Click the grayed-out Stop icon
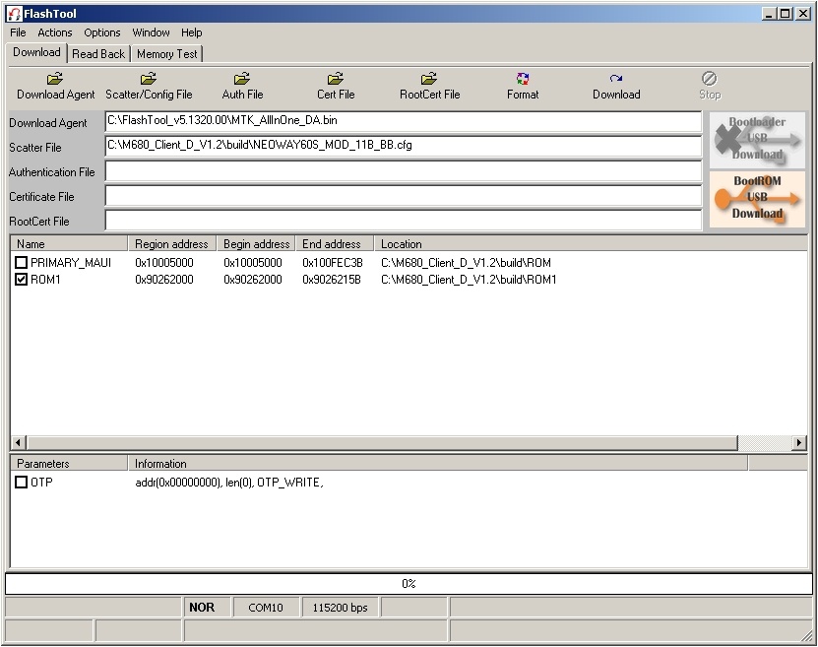 [709, 86]
